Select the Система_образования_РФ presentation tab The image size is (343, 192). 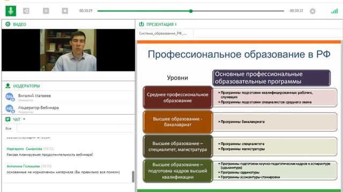165,34
